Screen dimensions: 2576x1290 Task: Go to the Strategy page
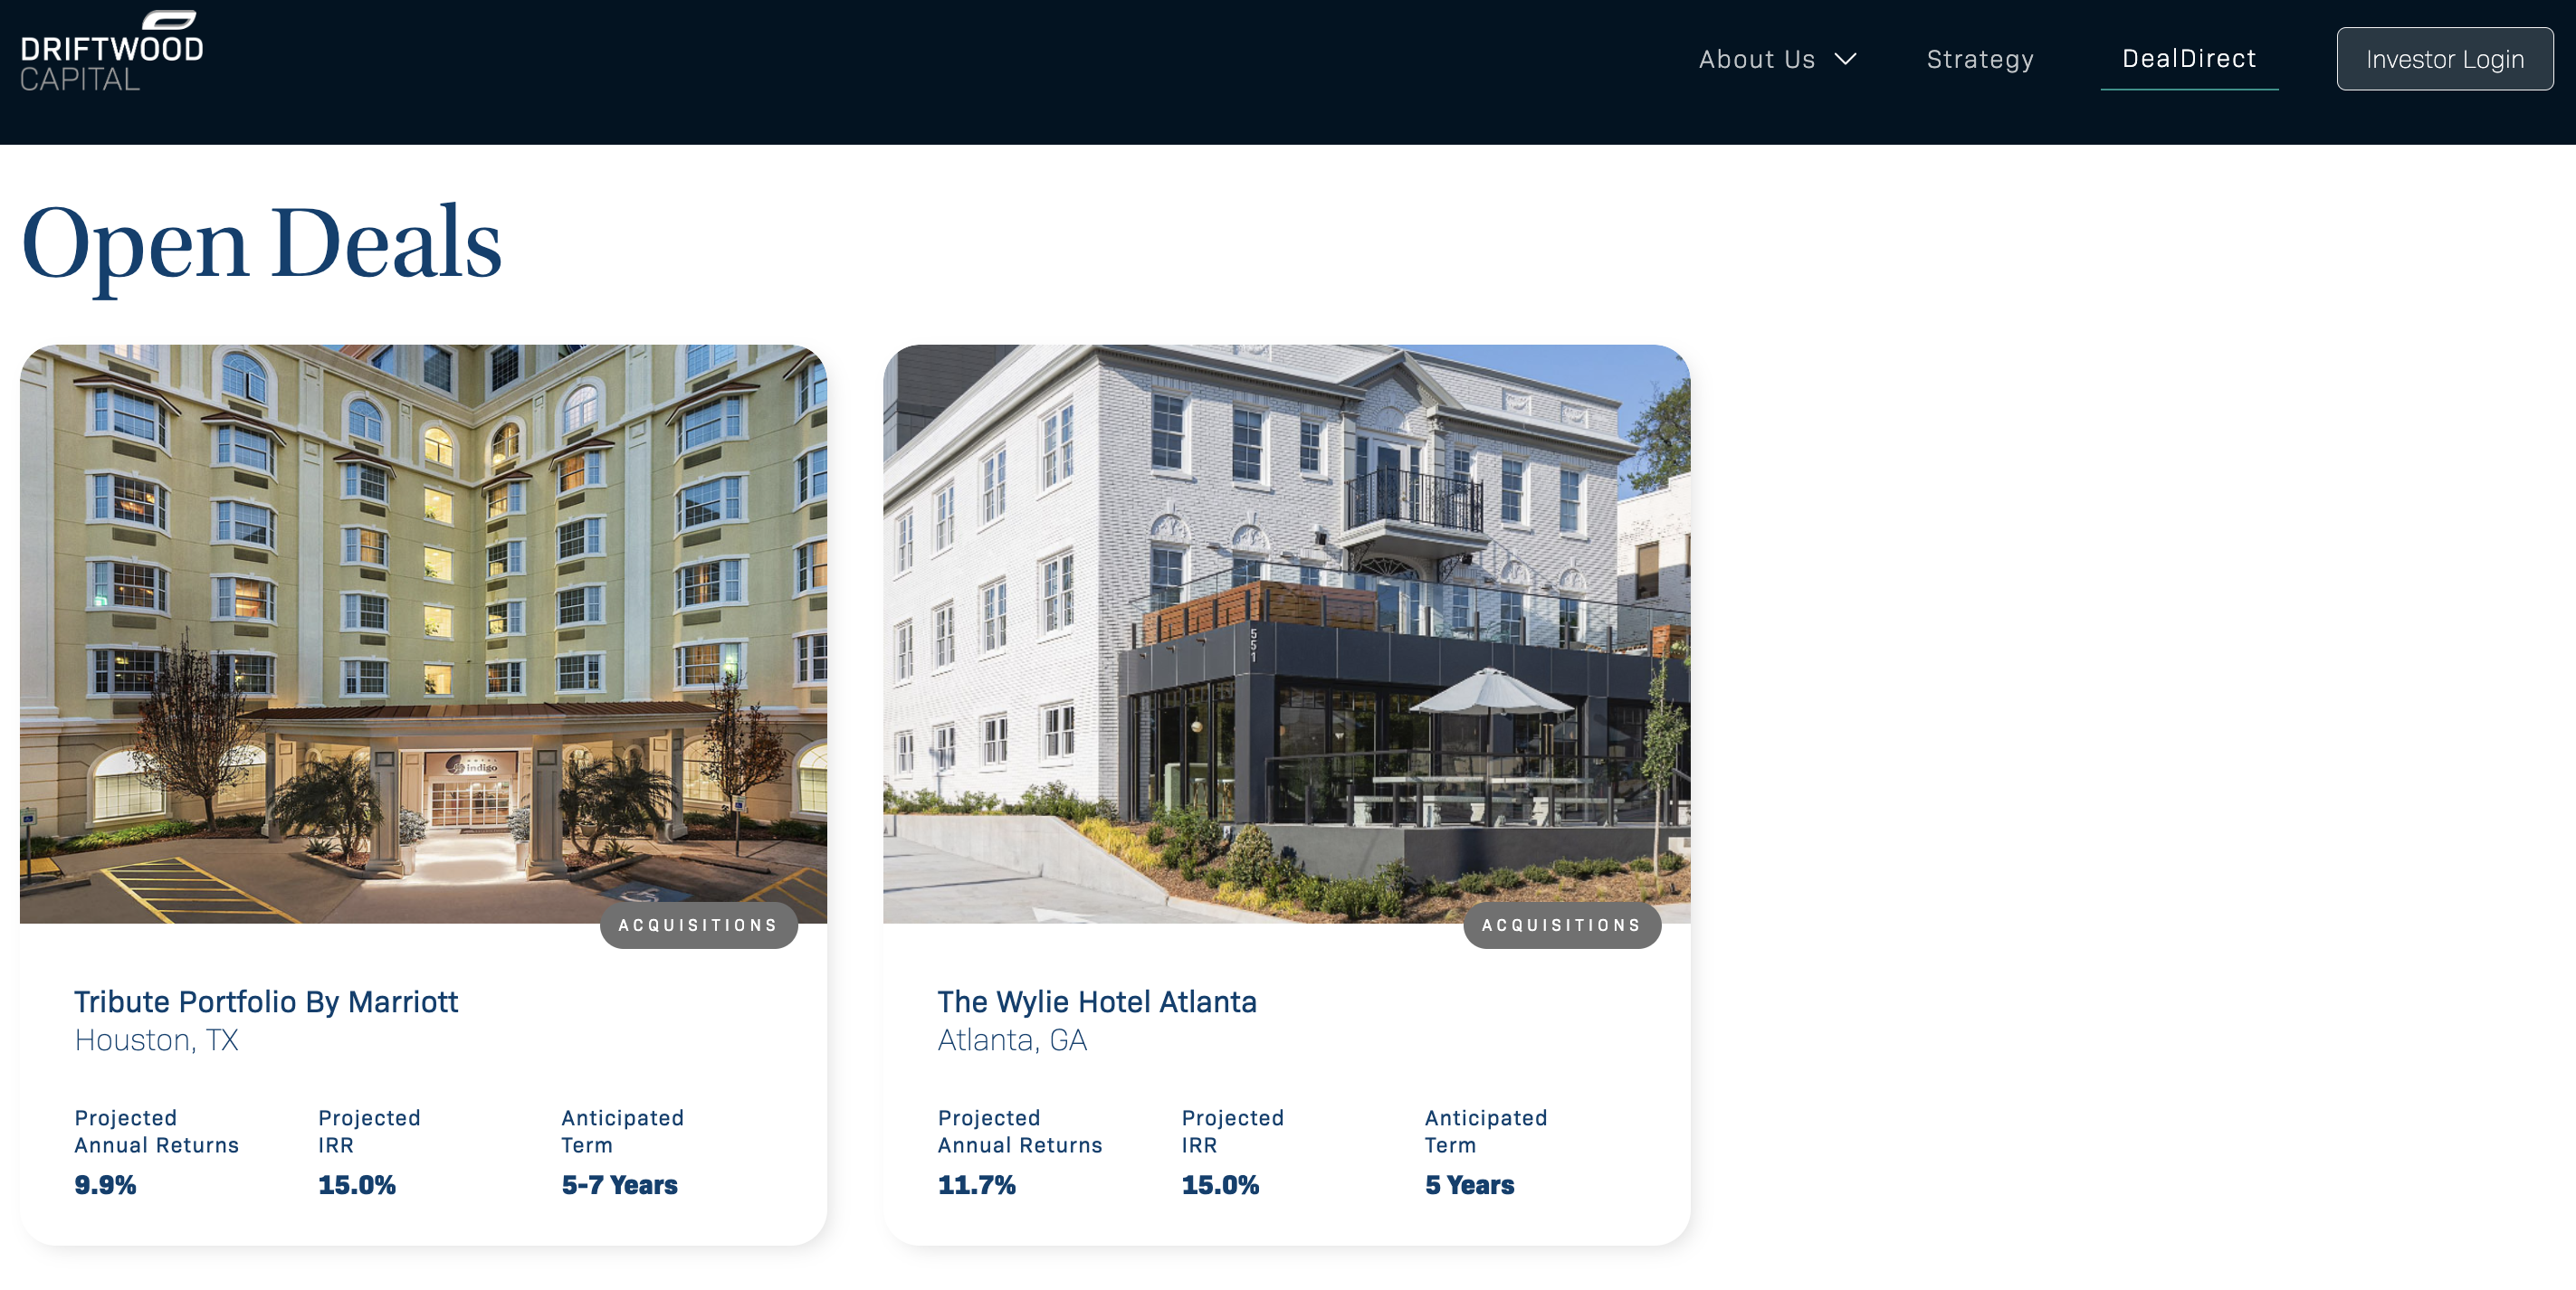(1979, 59)
